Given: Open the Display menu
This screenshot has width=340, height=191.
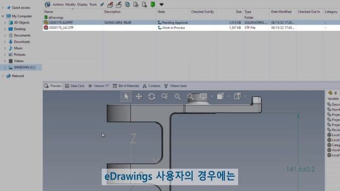Looking at the screenshot, I should 82,5.
